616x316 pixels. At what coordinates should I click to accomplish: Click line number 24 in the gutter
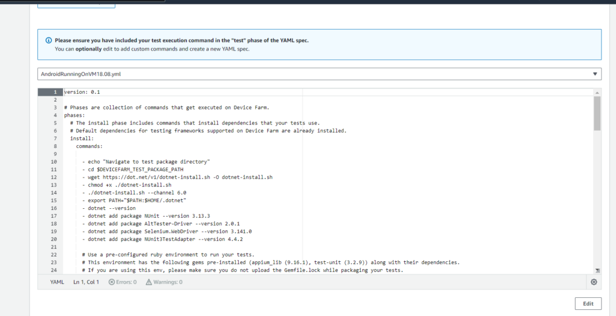coord(54,270)
